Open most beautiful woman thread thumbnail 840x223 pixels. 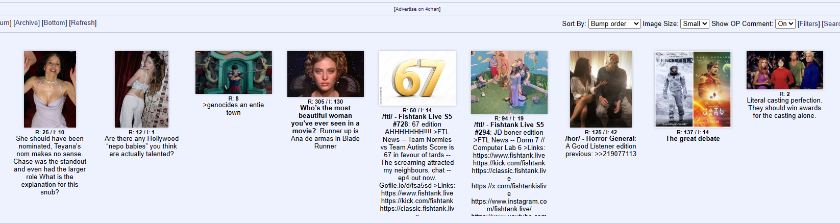[326, 74]
